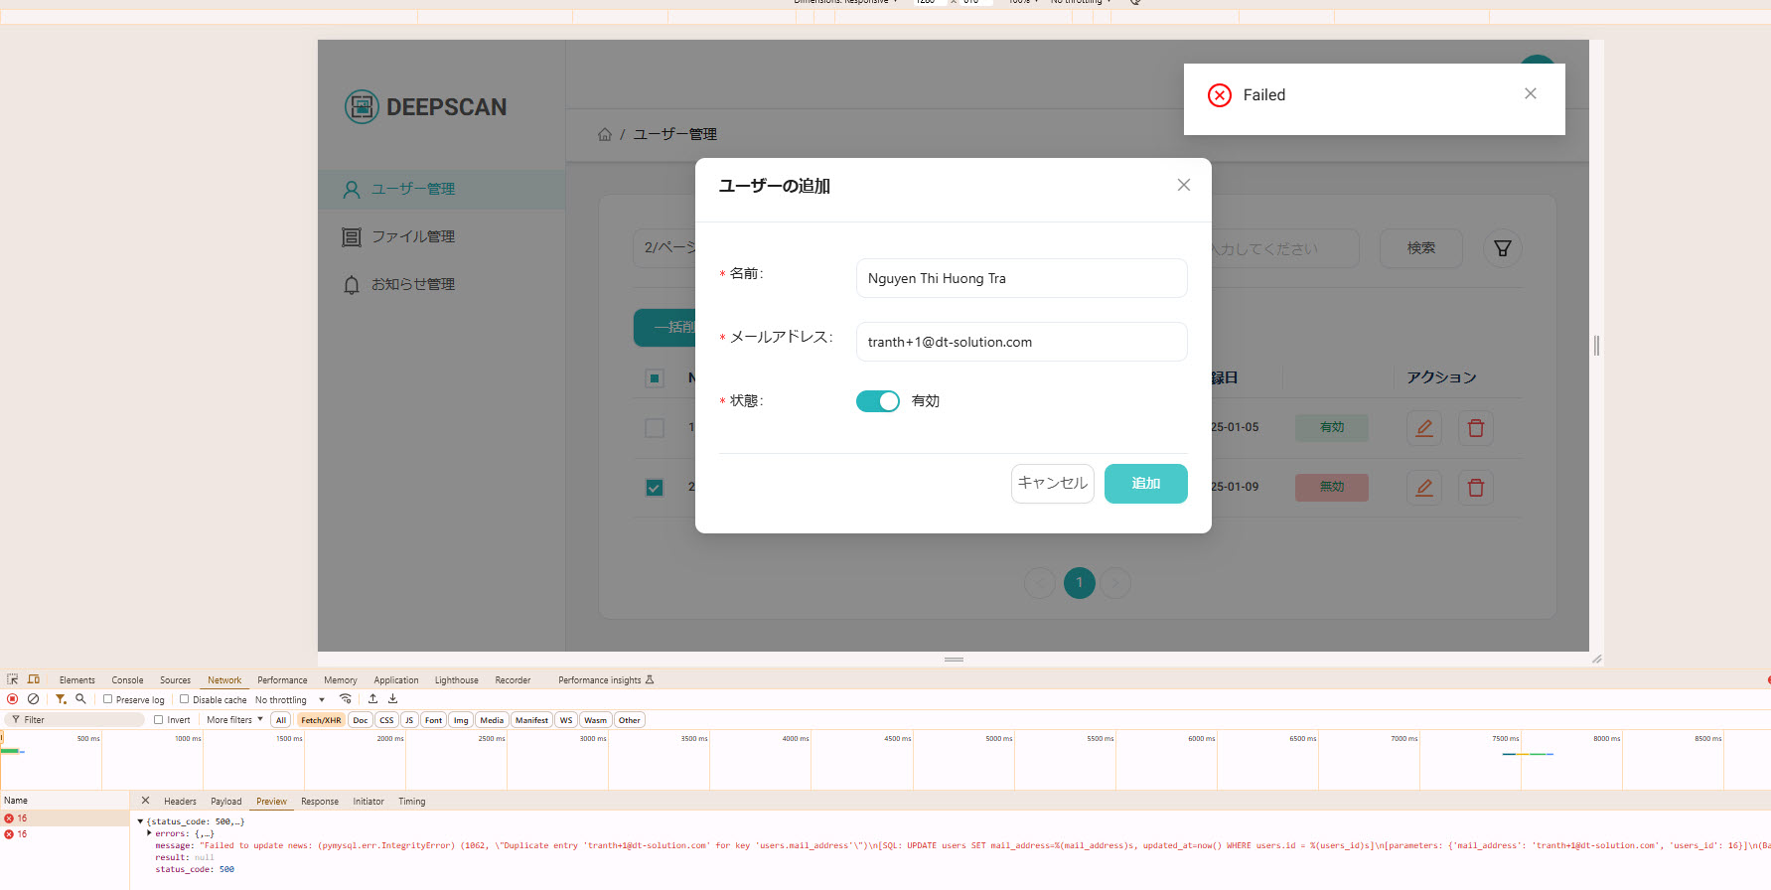
Task: Expand the More filters dropdown
Action: (234, 720)
